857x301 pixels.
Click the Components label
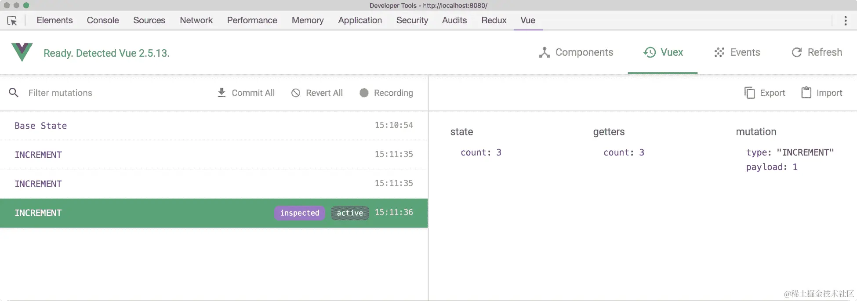584,52
